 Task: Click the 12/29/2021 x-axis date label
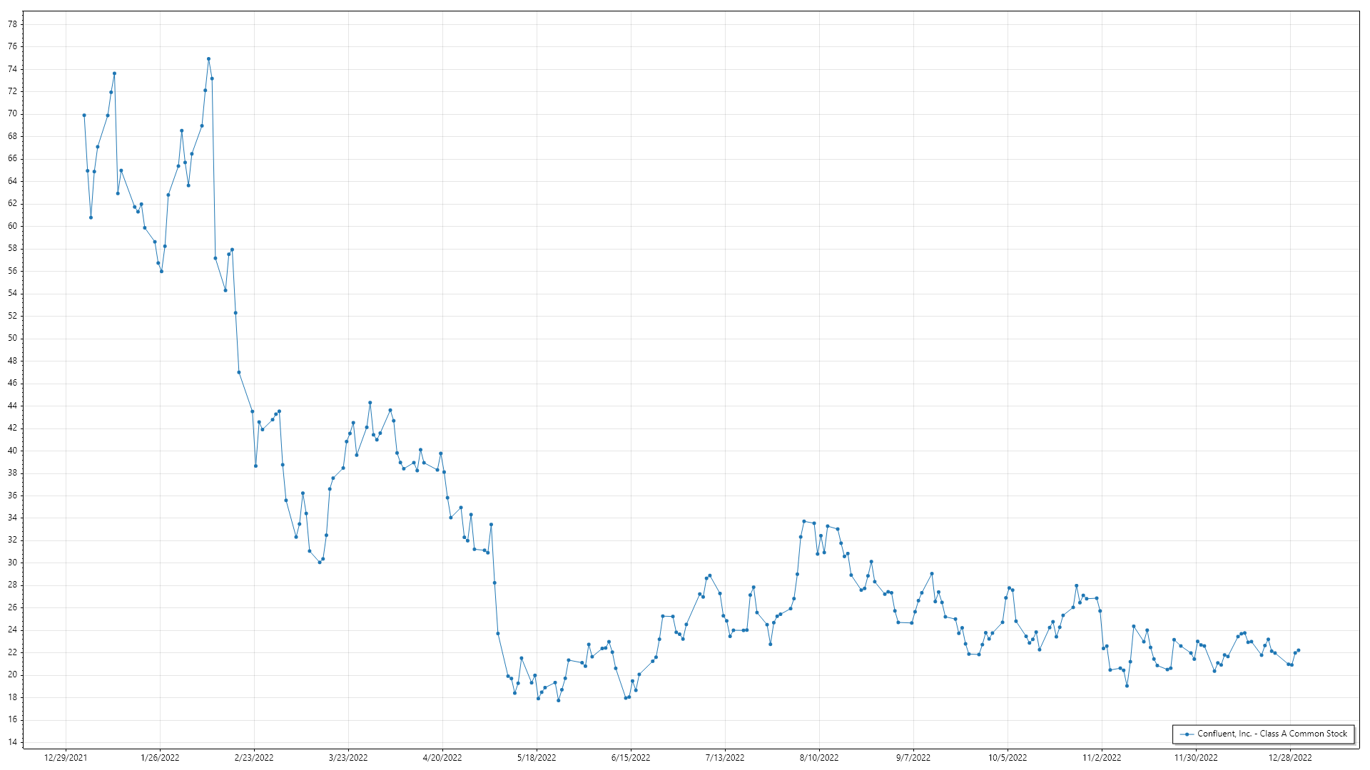point(66,758)
